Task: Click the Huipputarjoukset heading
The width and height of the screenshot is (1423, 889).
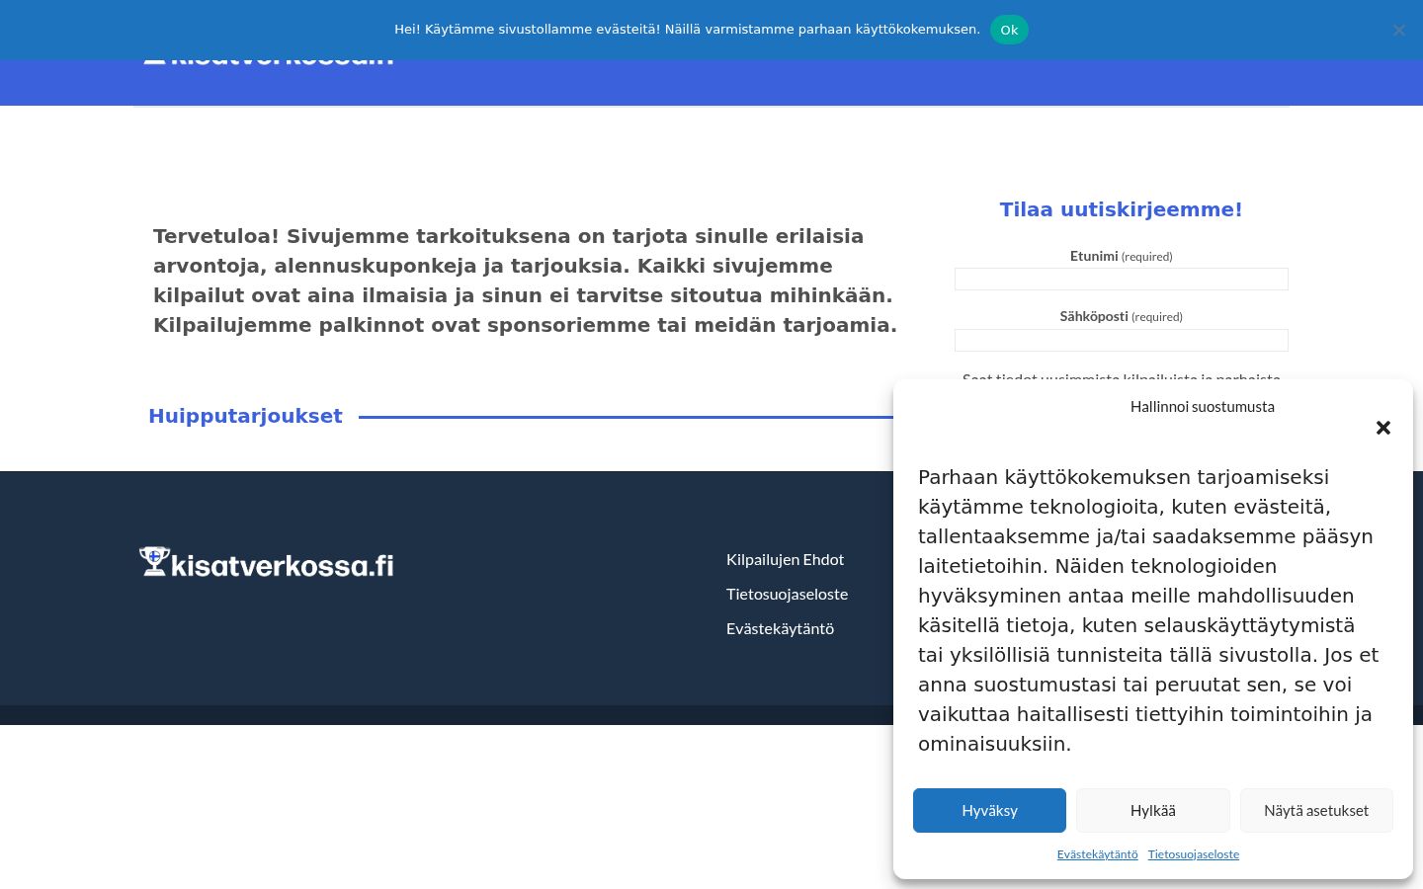Action: pyautogui.click(x=245, y=416)
